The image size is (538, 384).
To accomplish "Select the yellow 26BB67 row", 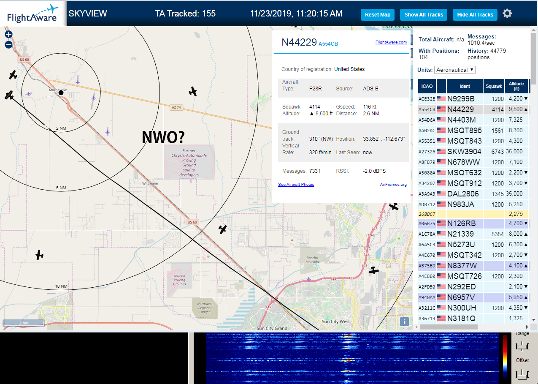I will [473, 214].
